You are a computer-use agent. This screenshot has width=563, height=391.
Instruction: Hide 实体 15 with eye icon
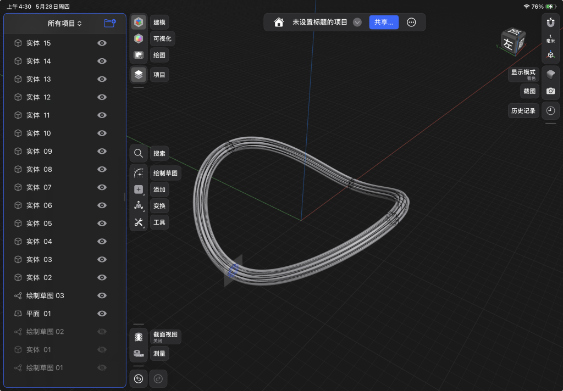[x=102, y=43]
